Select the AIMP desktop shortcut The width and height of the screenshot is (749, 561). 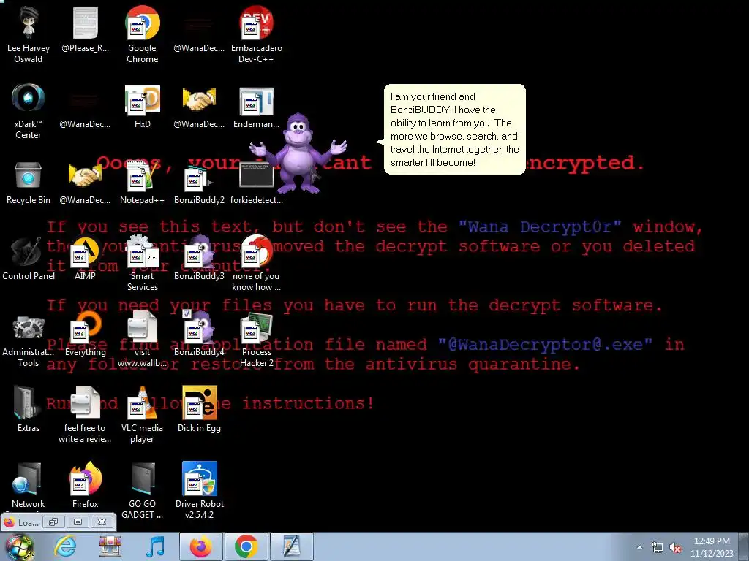coord(85,258)
